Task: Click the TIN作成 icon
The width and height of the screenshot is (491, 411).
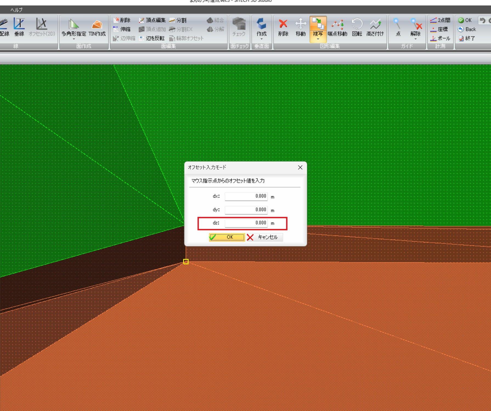Action: pos(97,24)
